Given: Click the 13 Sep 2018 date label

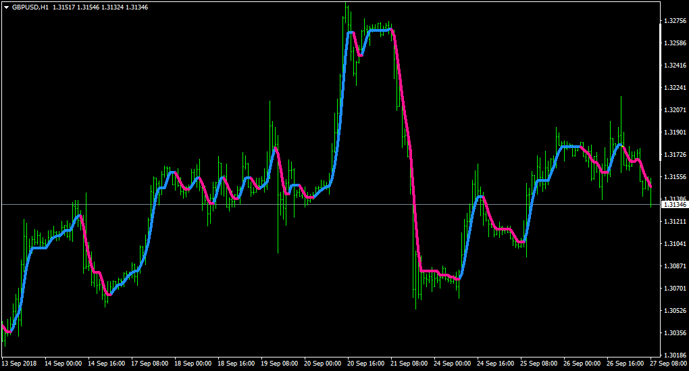Looking at the screenshot, I should [20, 364].
